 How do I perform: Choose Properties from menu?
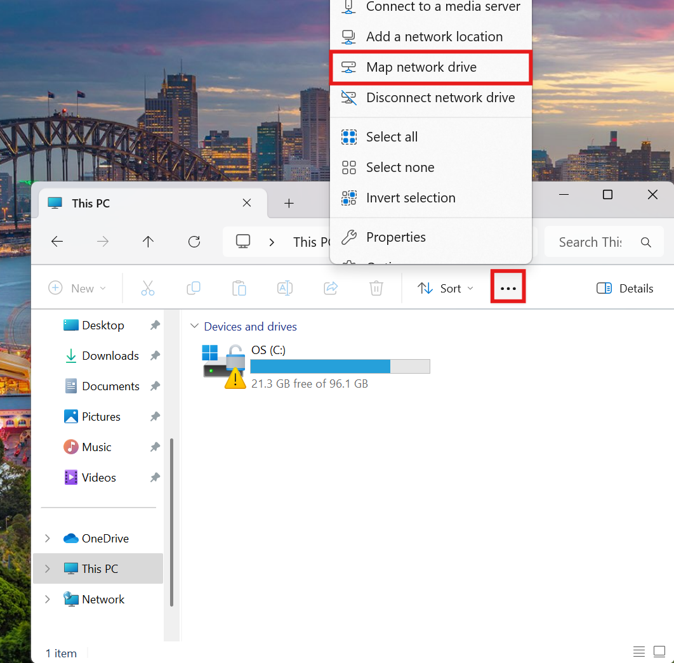coord(431,237)
